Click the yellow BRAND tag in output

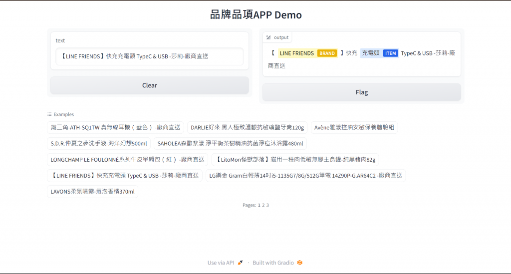click(327, 53)
